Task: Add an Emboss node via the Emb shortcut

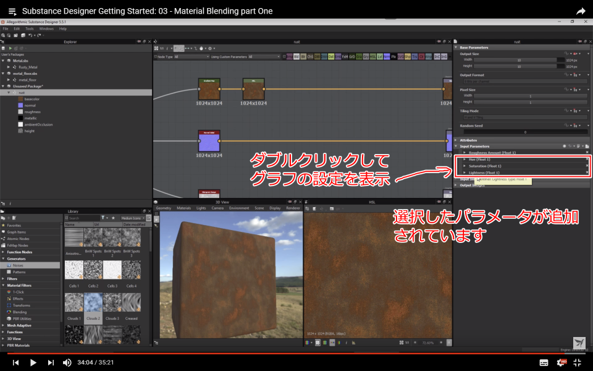Action: click(x=338, y=56)
